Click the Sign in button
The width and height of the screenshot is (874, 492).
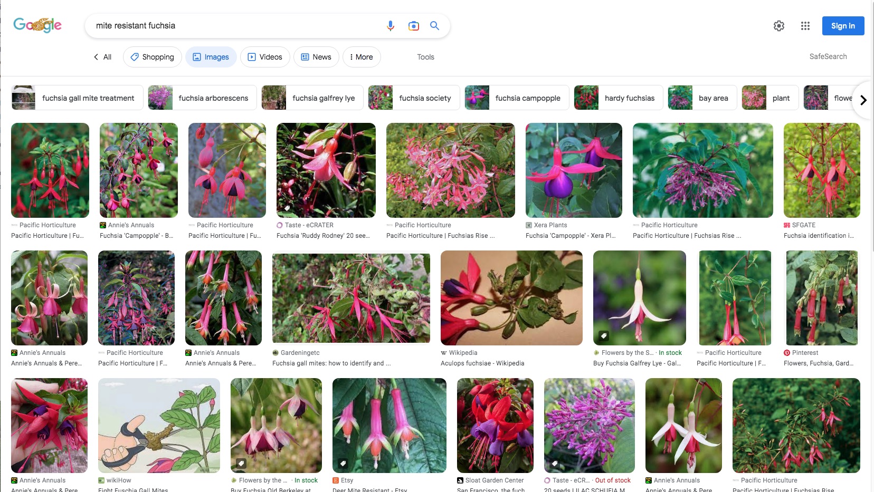tap(842, 26)
